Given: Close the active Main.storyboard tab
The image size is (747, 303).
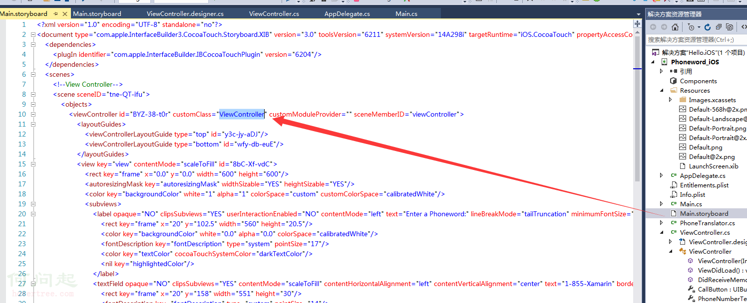Looking at the screenshot, I should tap(65, 14).
